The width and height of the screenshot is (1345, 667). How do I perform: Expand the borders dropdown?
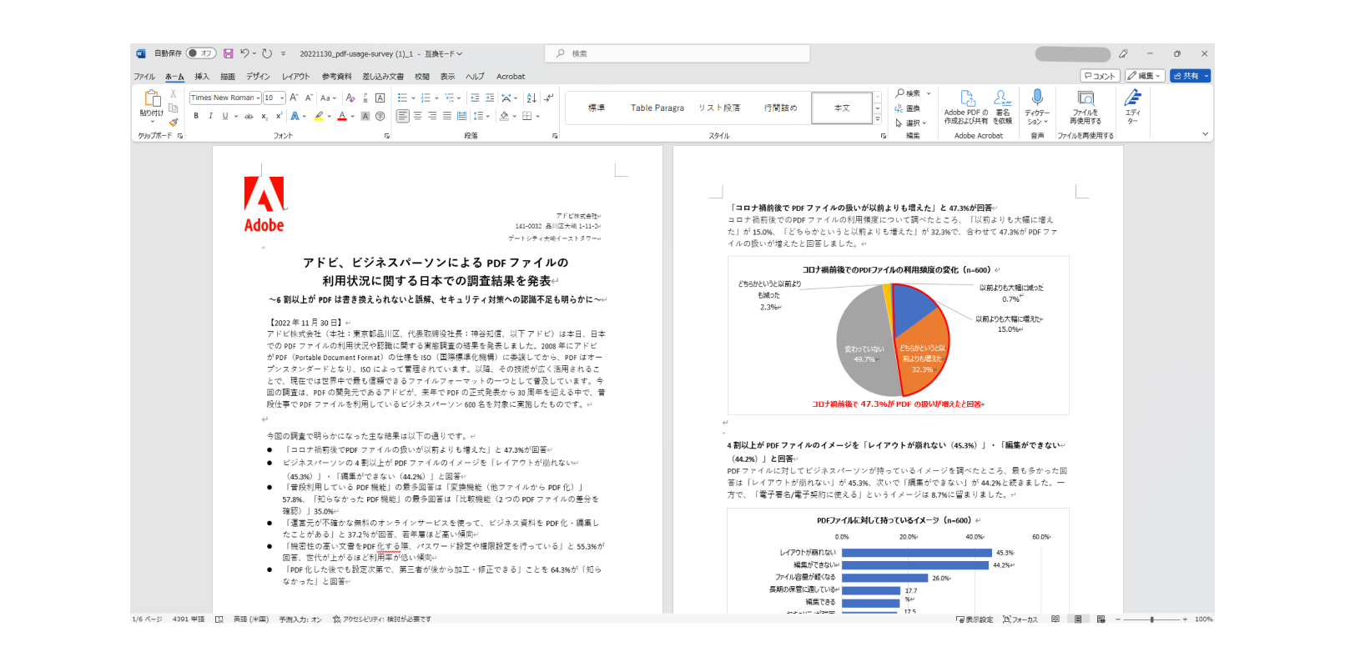(537, 116)
